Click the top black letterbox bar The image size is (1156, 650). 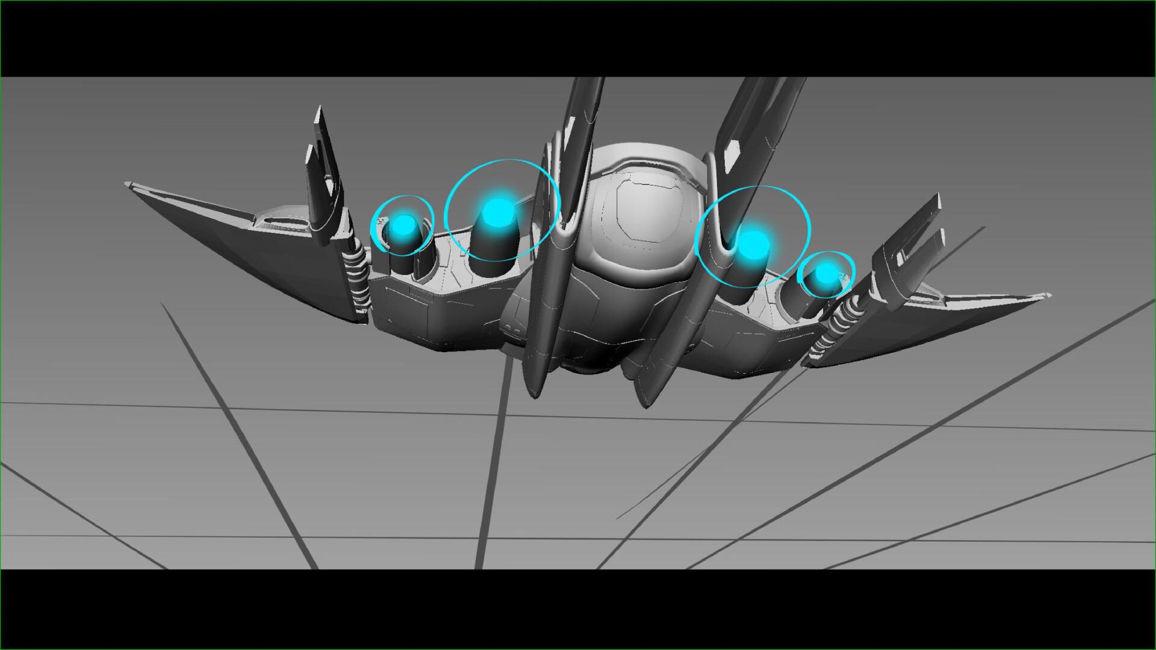pos(578,39)
